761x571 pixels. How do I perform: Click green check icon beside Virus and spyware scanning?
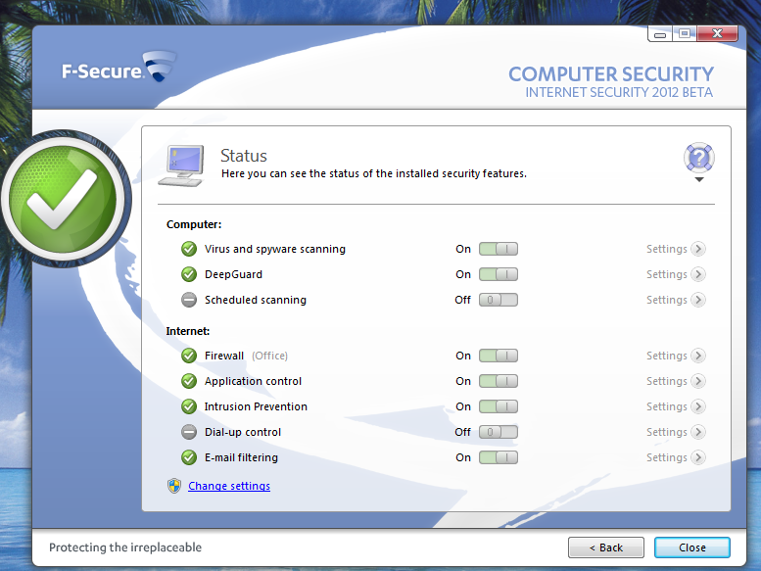pyautogui.click(x=189, y=249)
